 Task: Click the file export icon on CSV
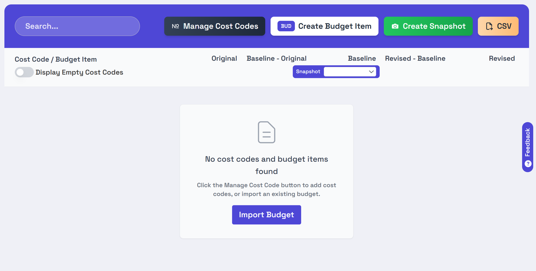click(x=489, y=26)
